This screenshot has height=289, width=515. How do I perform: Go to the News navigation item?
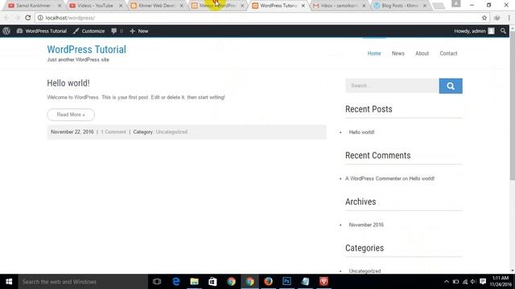(398, 54)
